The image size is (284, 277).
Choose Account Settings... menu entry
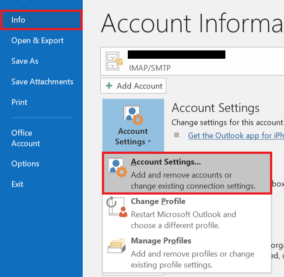[187, 173]
